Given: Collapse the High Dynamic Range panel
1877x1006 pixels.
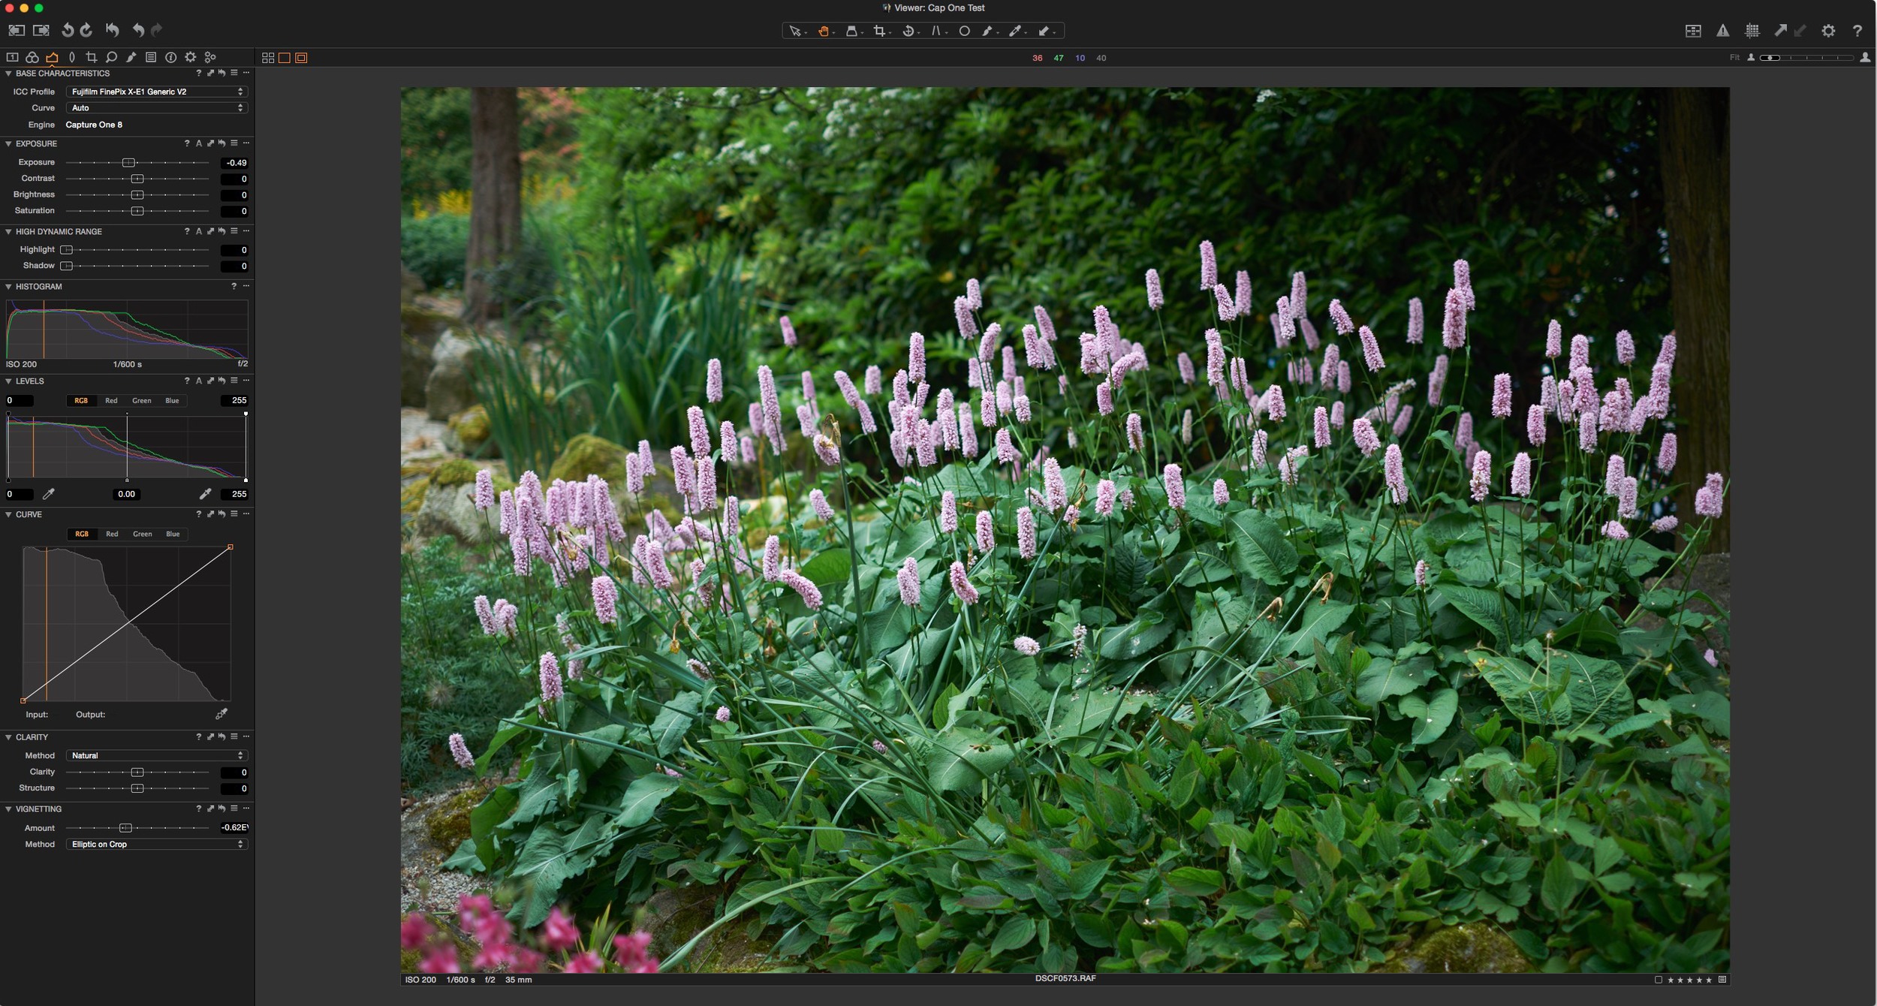Looking at the screenshot, I should click(x=8, y=231).
